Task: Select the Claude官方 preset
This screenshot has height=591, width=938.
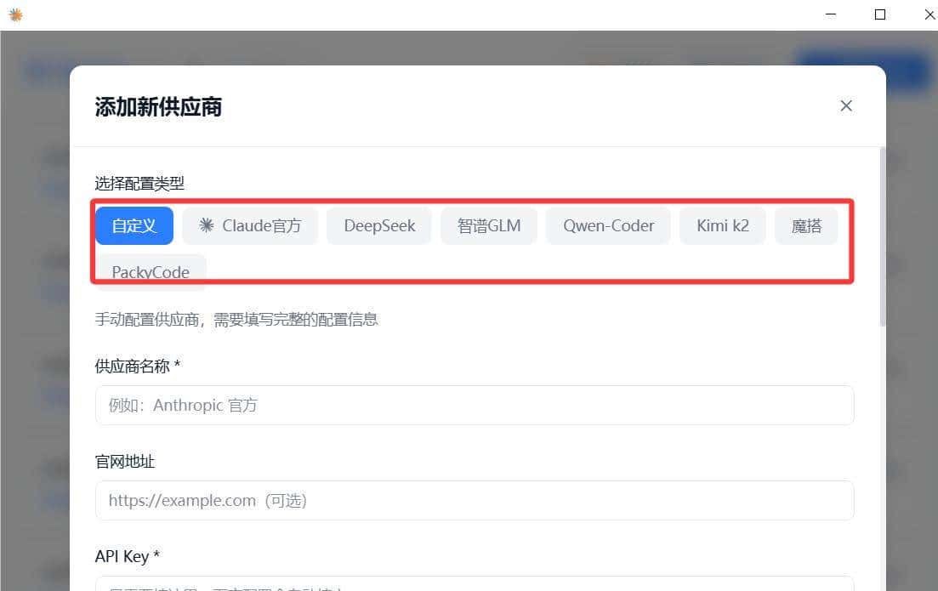Action: (250, 225)
